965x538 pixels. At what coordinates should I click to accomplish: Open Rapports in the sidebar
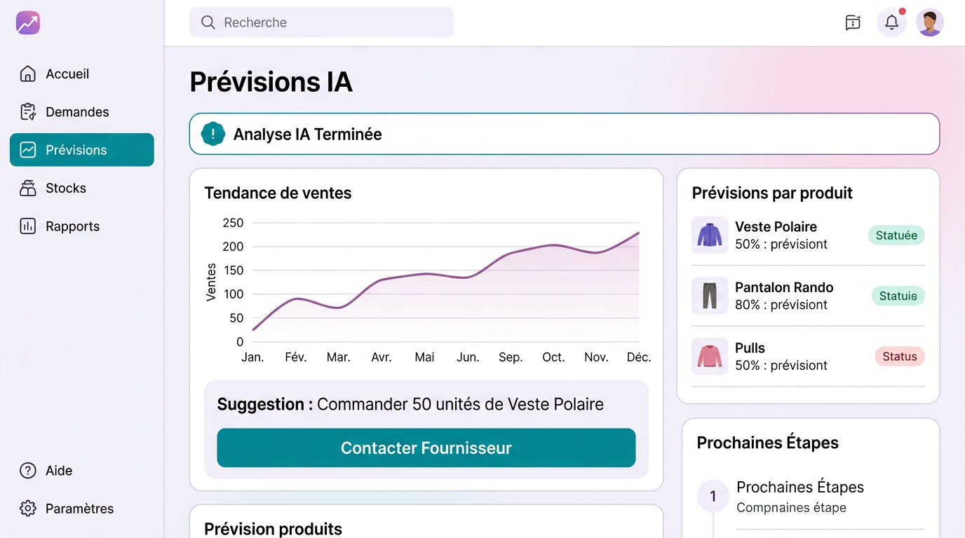[82, 226]
